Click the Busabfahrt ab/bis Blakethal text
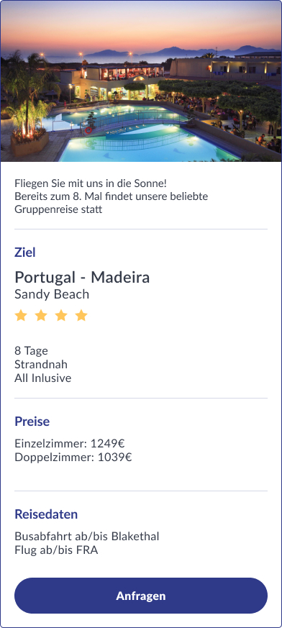 pos(87,537)
